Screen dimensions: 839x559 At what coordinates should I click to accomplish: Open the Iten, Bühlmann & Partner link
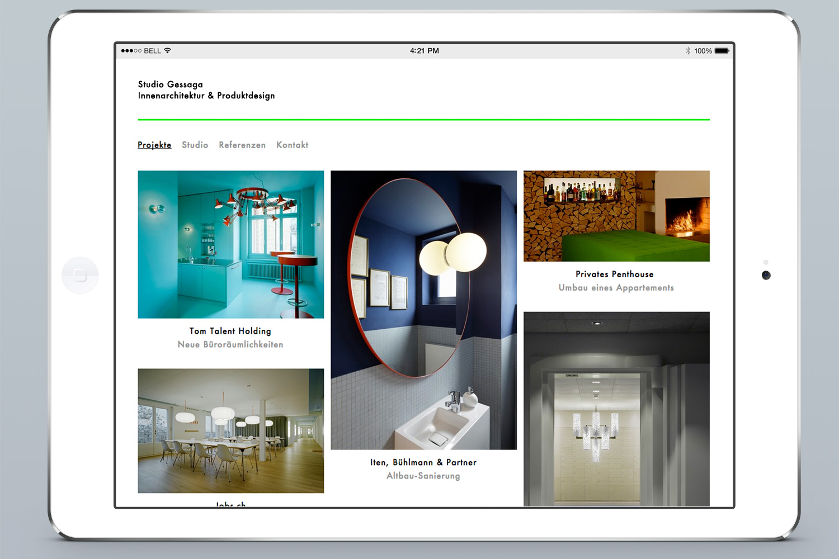[x=423, y=462]
